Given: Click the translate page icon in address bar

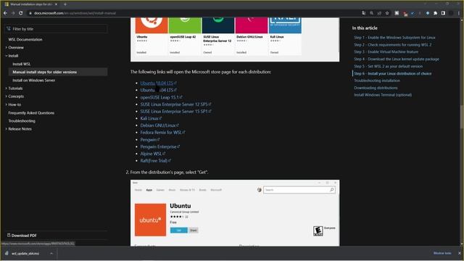Looking at the screenshot, I should click(x=364, y=13).
